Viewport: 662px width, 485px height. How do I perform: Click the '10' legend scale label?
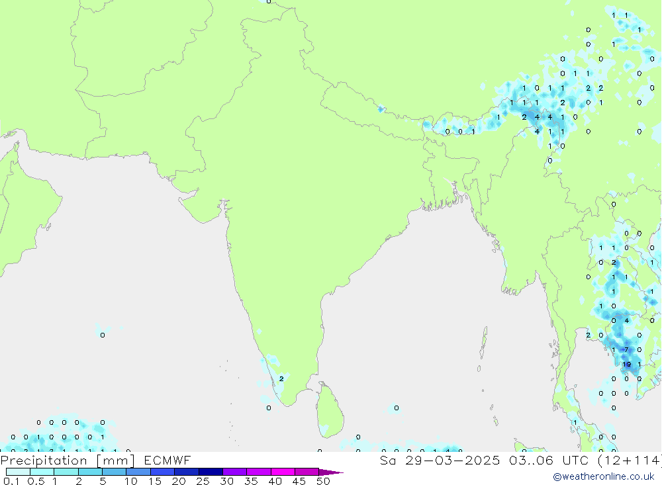click(131, 481)
